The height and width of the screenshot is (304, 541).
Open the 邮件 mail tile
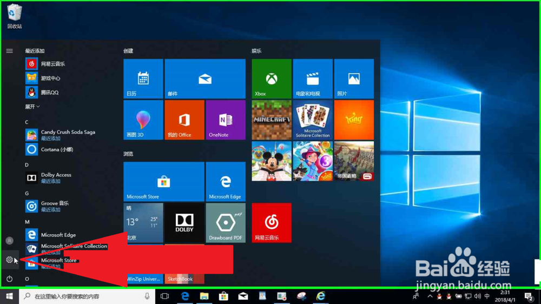click(205, 78)
